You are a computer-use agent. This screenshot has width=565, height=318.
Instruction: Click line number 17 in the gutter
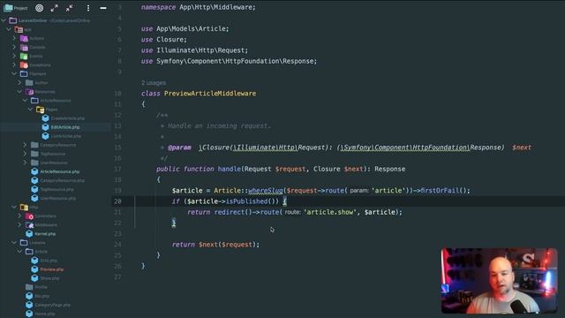(117, 169)
